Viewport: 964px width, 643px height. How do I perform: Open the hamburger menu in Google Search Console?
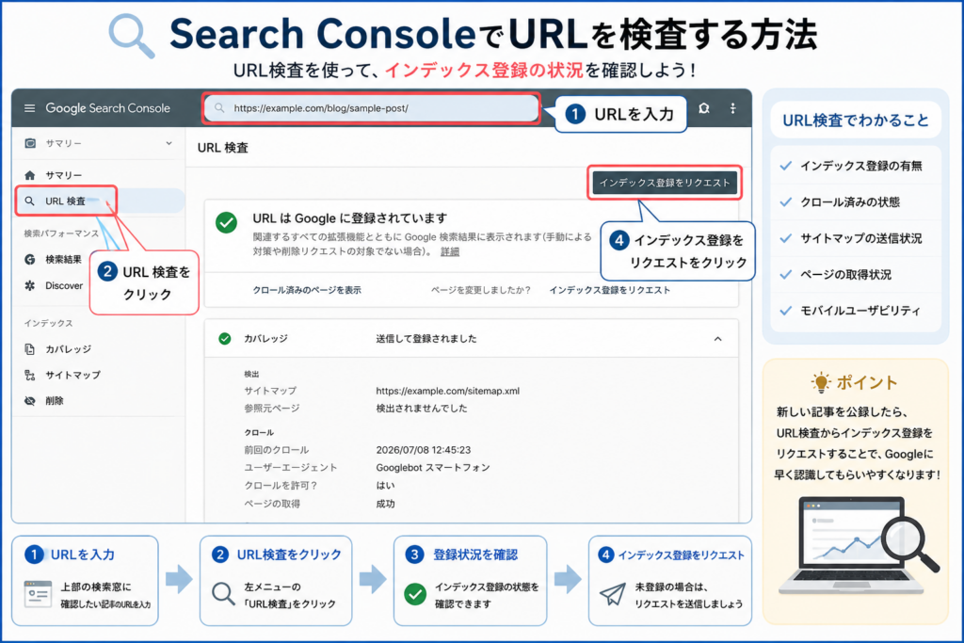pyautogui.click(x=29, y=108)
